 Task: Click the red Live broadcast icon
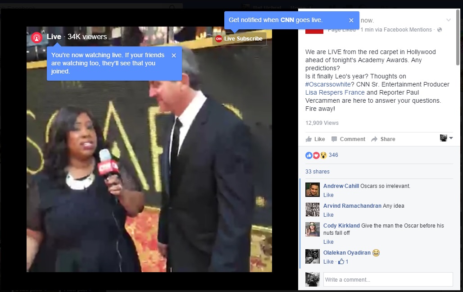[36, 37]
